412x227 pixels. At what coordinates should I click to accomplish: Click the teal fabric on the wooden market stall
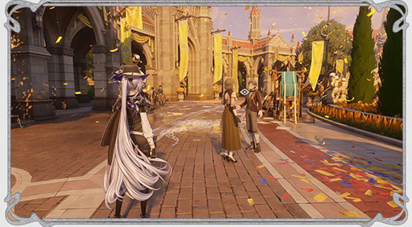(x=289, y=84)
